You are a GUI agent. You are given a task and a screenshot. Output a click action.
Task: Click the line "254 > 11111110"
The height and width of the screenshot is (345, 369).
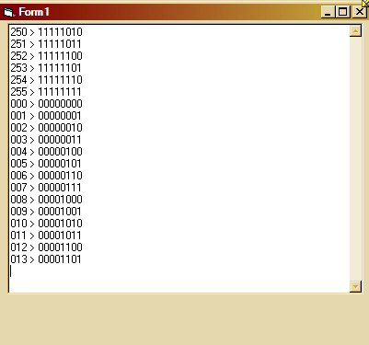46,80
